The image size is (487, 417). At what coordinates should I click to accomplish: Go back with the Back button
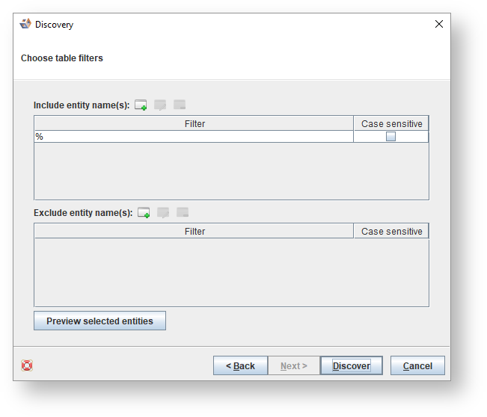(240, 365)
